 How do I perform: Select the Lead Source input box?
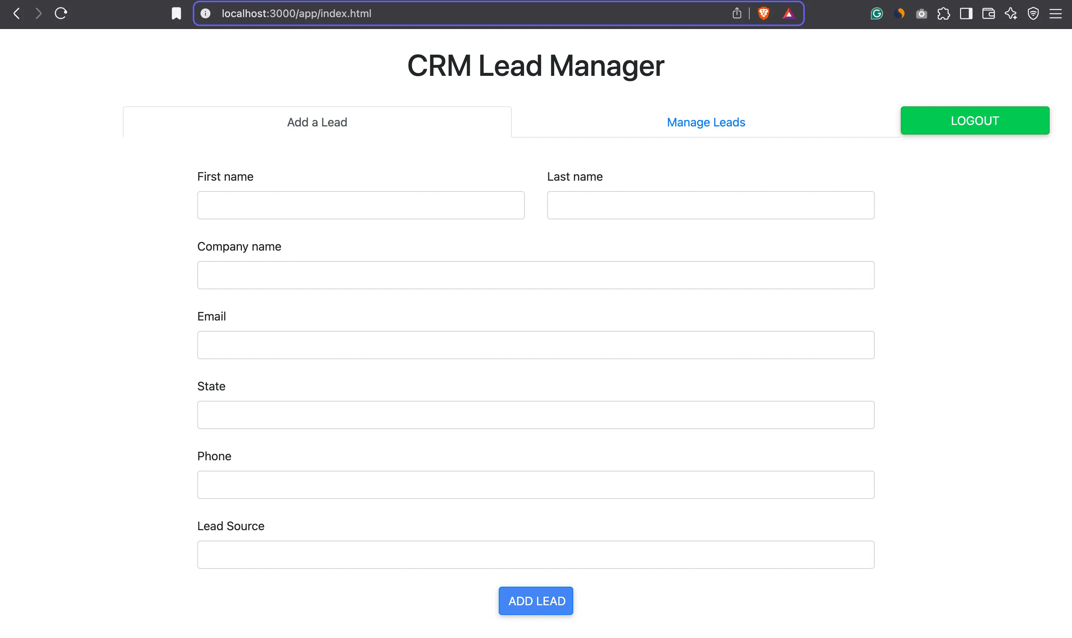coord(536,555)
